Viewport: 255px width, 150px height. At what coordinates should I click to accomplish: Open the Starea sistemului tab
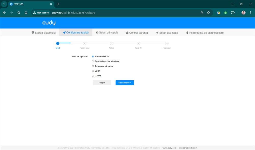pyautogui.click(x=43, y=33)
